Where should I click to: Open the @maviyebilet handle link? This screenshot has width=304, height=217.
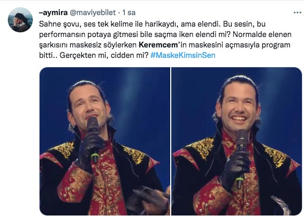(x=93, y=13)
